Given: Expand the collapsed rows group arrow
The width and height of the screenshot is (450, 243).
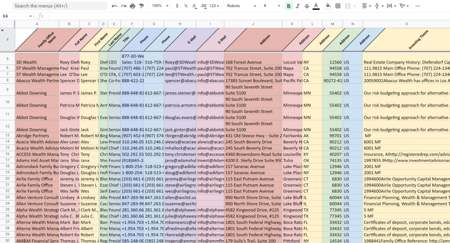Looking at the screenshot, I should point(2,30).
